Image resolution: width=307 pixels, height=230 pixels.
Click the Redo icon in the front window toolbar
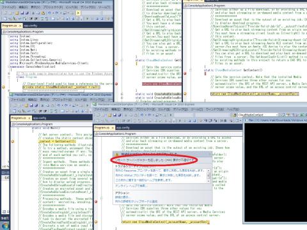click(x=150, y=115)
